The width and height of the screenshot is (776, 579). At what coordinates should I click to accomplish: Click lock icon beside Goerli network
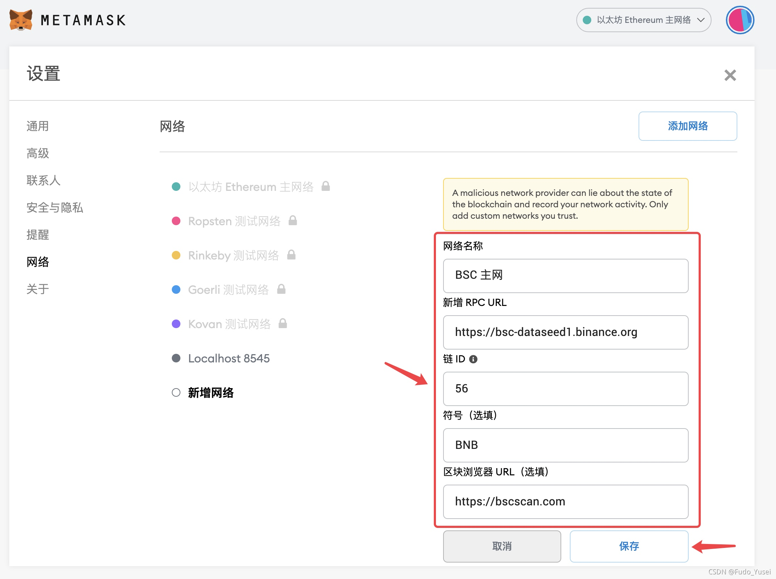281,289
